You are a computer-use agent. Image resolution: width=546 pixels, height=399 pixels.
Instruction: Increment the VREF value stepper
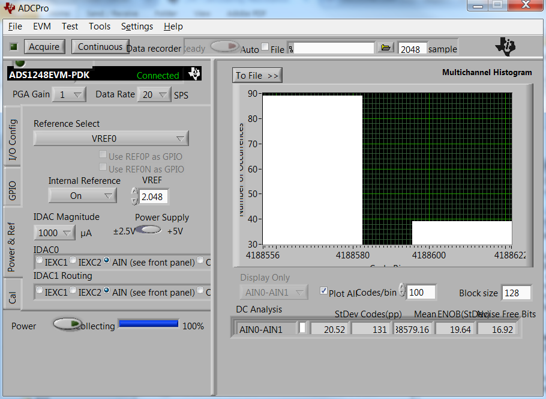135,192
